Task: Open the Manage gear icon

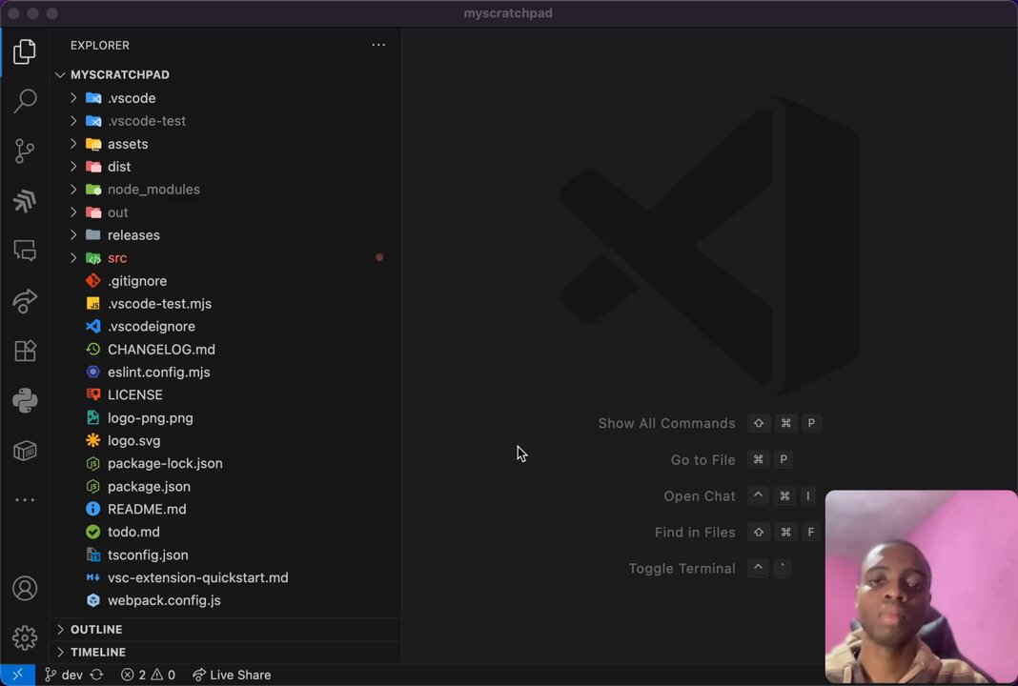Action: (x=25, y=638)
